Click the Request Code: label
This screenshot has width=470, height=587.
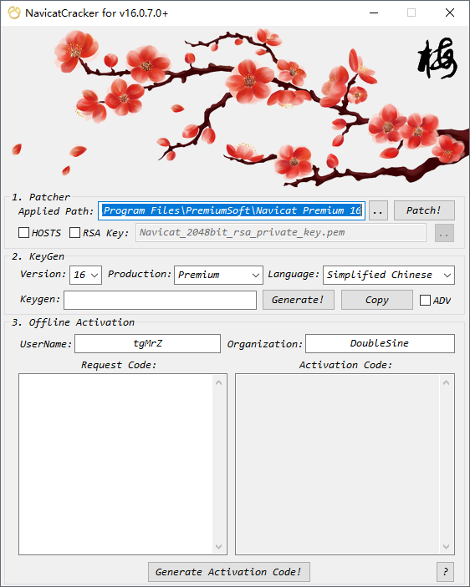119,365
